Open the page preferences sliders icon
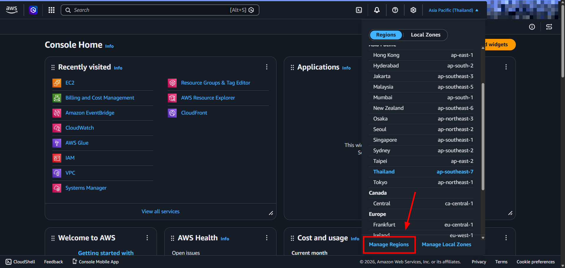565x268 pixels. click(549, 27)
